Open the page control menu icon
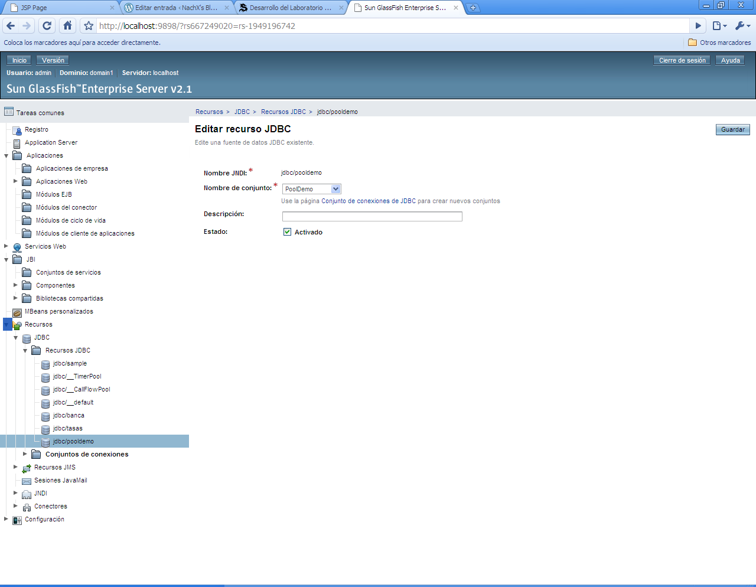 719,25
